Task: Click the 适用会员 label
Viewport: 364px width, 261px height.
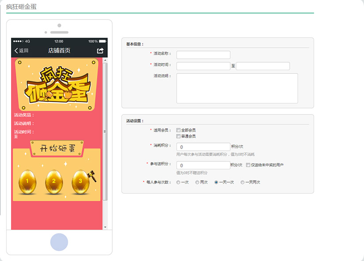Action: (x=162, y=130)
